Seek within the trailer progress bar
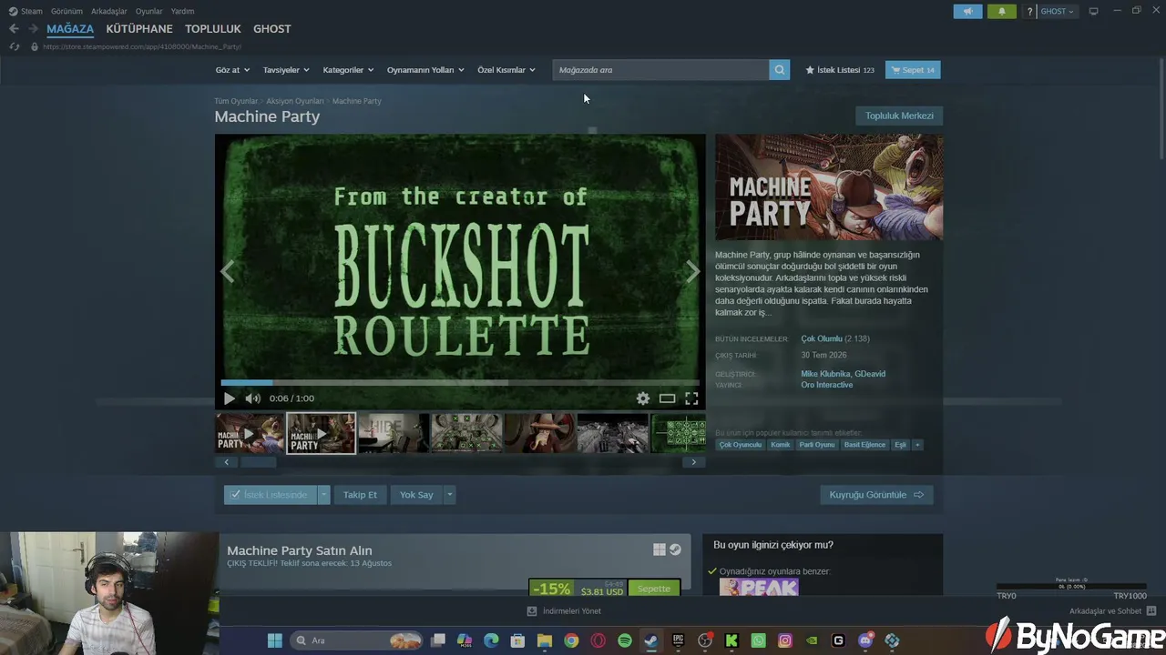This screenshot has height=655, width=1166. (460, 382)
